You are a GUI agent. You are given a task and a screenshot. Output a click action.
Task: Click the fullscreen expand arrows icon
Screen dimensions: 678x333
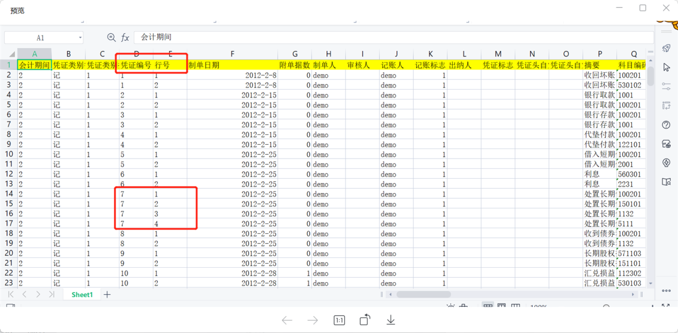[666, 305]
